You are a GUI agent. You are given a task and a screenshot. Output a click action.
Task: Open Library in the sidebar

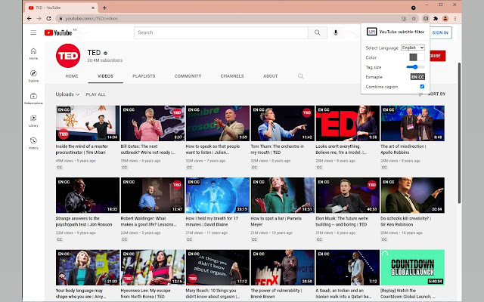pos(33,121)
